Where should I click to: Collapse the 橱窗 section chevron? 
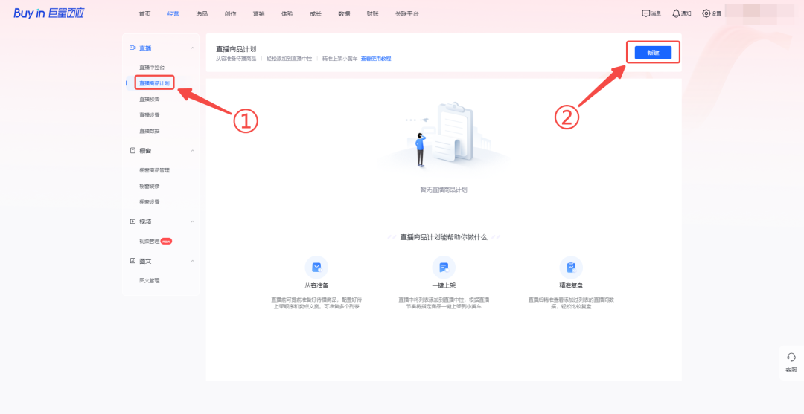pos(193,151)
